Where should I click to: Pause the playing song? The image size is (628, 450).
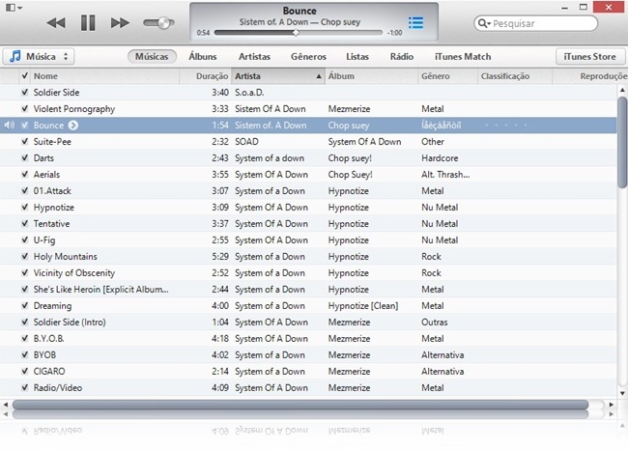(88, 23)
